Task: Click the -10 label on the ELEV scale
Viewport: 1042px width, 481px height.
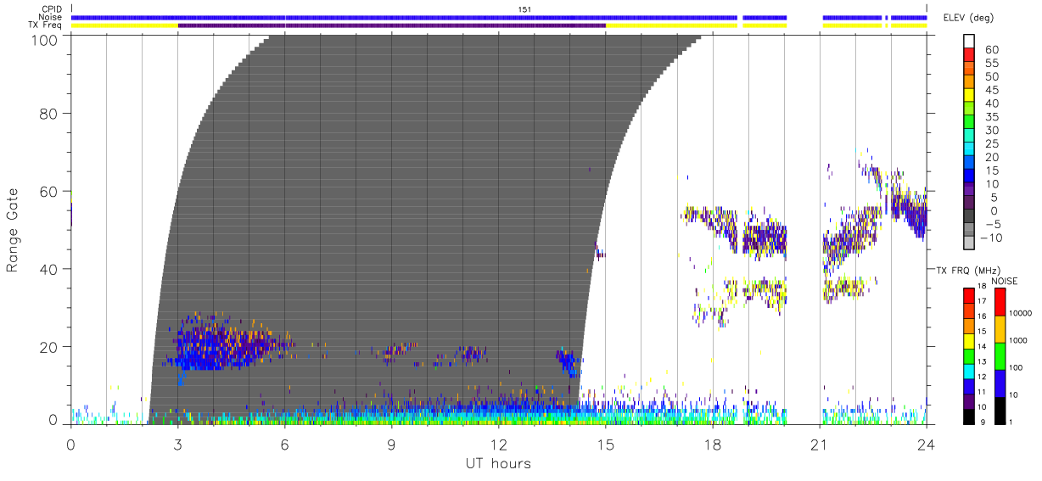Action: (x=993, y=238)
